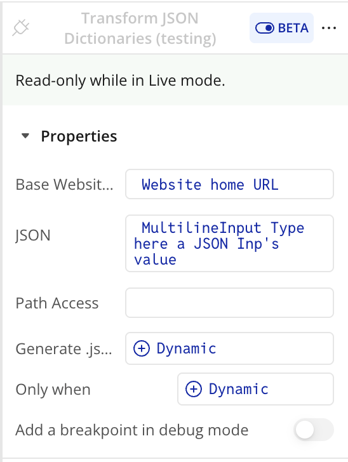The height and width of the screenshot is (462, 348).
Task: Collapse the Properties section triangle
Action: coord(25,136)
